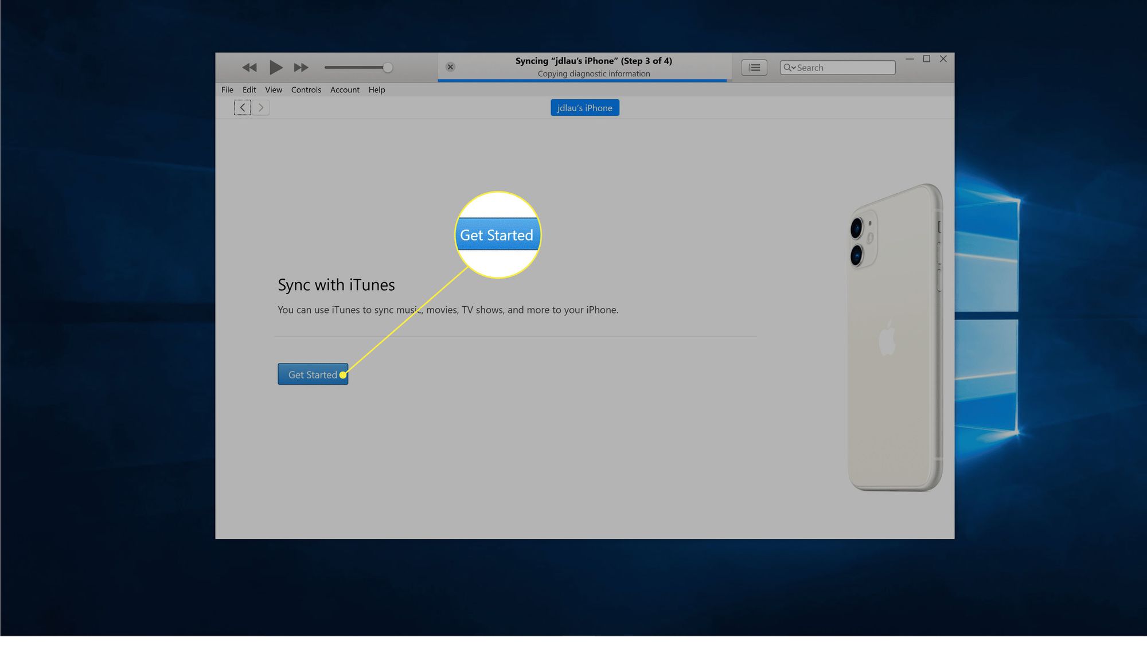
Task: Click the Search input field
Action: pos(837,68)
